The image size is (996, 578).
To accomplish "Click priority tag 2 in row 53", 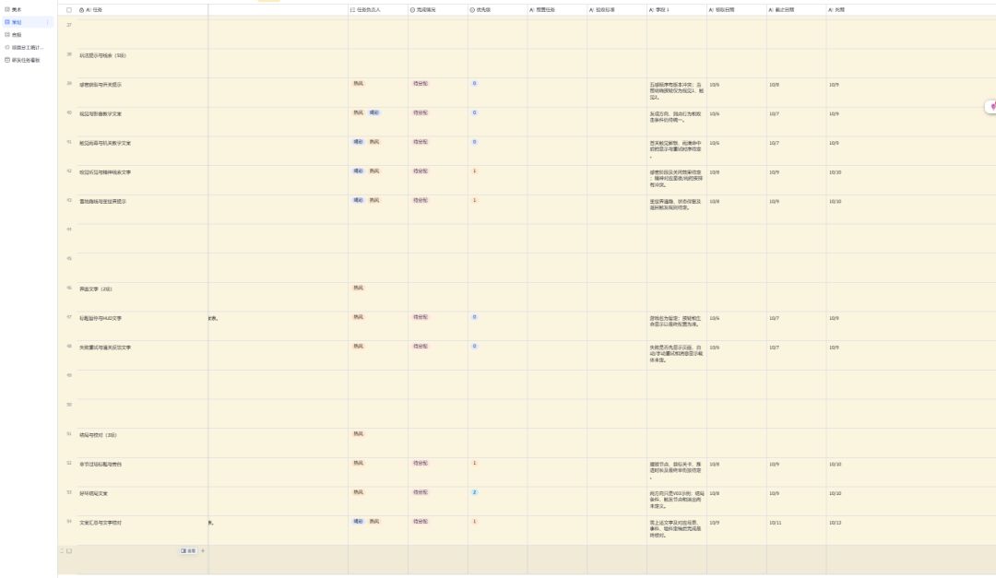I will (475, 493).
